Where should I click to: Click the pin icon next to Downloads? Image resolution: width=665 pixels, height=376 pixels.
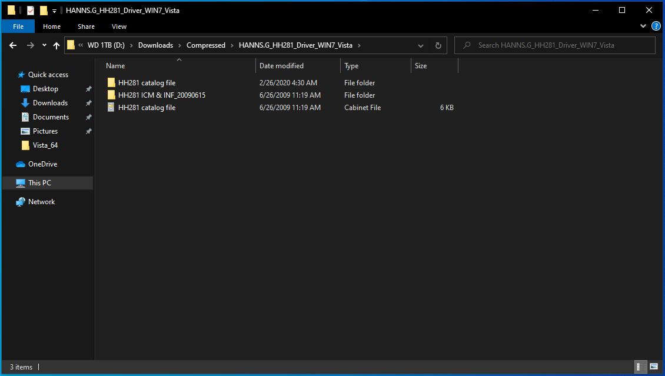(x=89, y=103)
